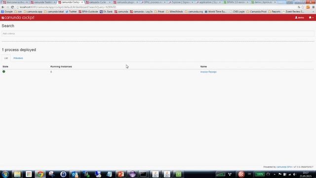This screenshot has width=316, height=178.
Task: Open the Chrome menu icon
Action: pos(314,7)
